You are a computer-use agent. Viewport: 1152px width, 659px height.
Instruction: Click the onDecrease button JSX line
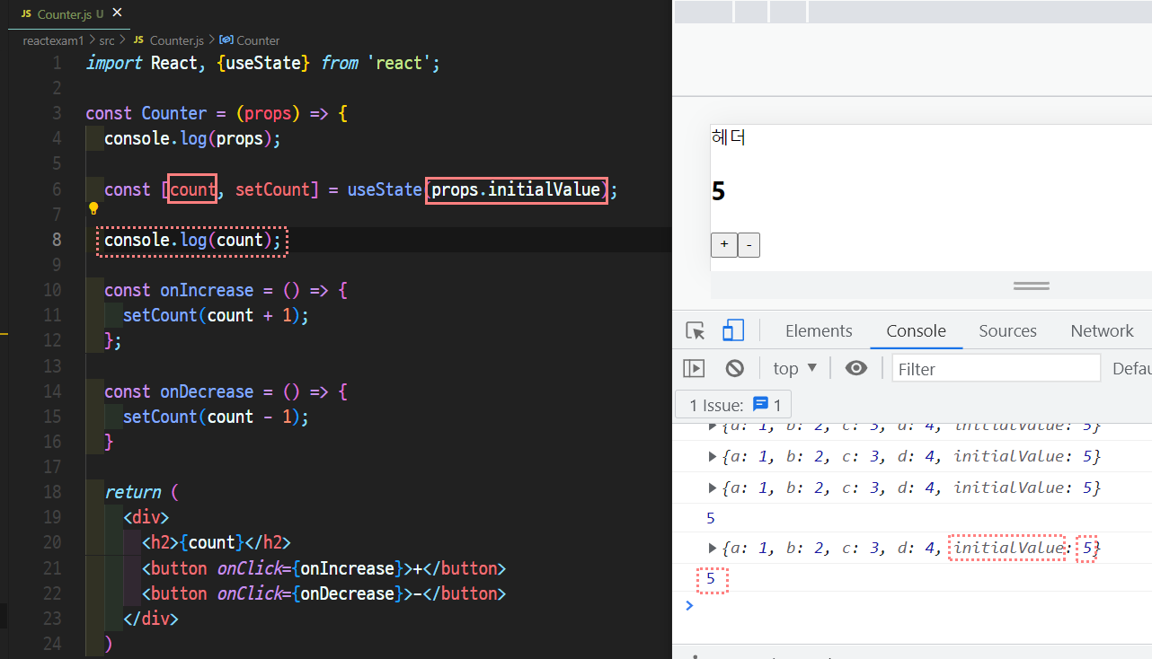tap(324, 593)
